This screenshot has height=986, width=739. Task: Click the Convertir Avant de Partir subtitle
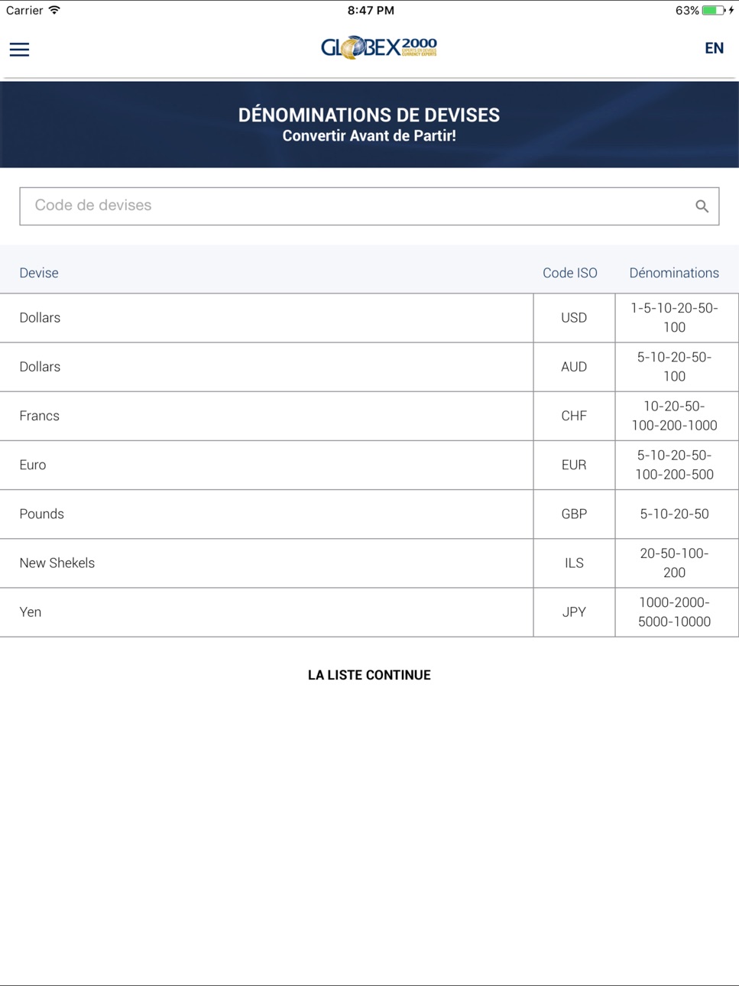[369, 136]
